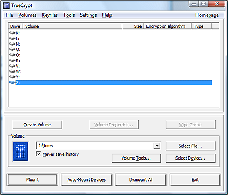Screen dimensions: 228x195
Task: Select the N: drive letter text
Action: pos(18,44)
